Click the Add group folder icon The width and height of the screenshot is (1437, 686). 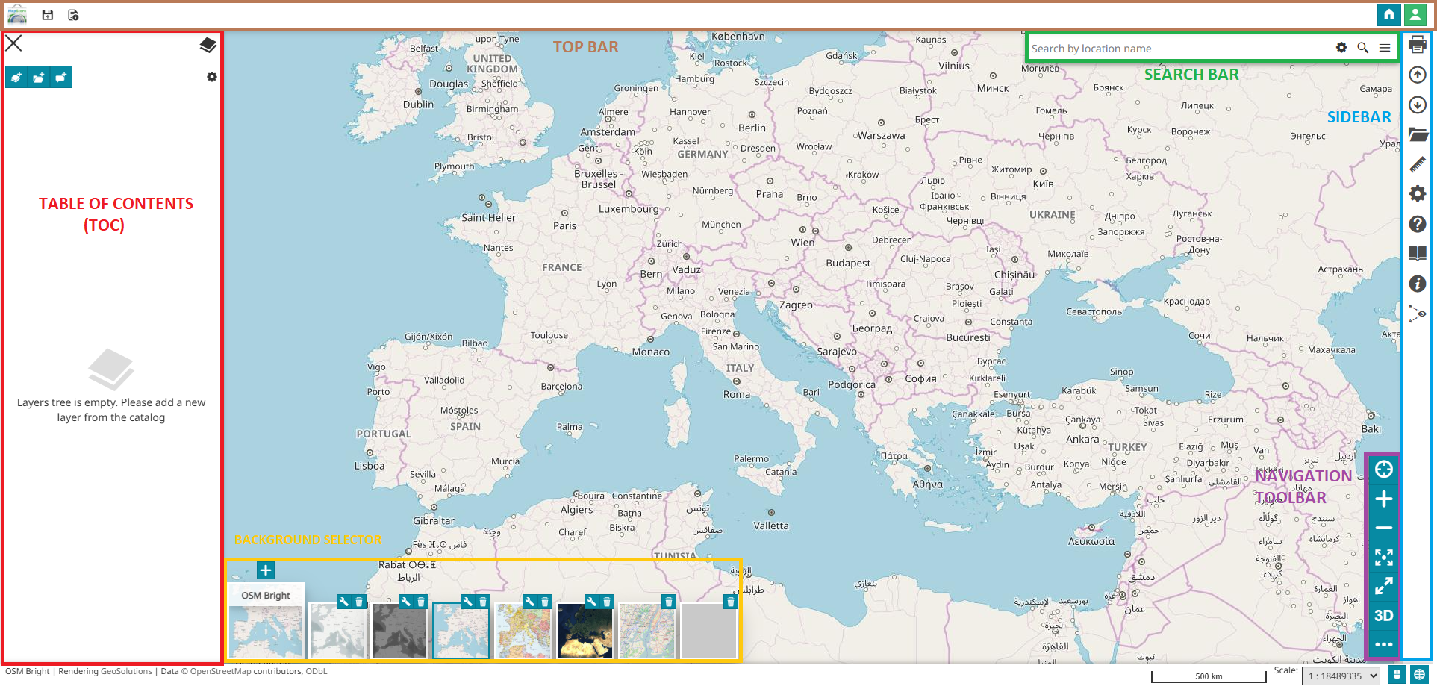[39, 78]
